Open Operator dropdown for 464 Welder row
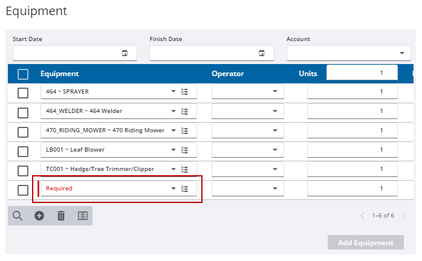The image size is (422, 261). click(274, 111)
